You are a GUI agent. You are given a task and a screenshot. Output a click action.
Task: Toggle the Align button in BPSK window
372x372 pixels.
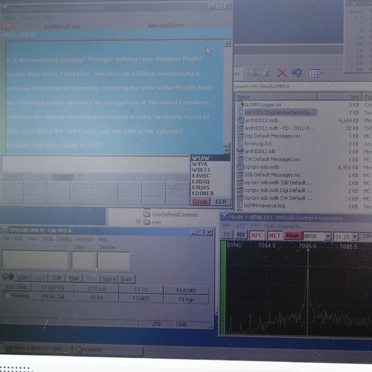coord(293,236)
